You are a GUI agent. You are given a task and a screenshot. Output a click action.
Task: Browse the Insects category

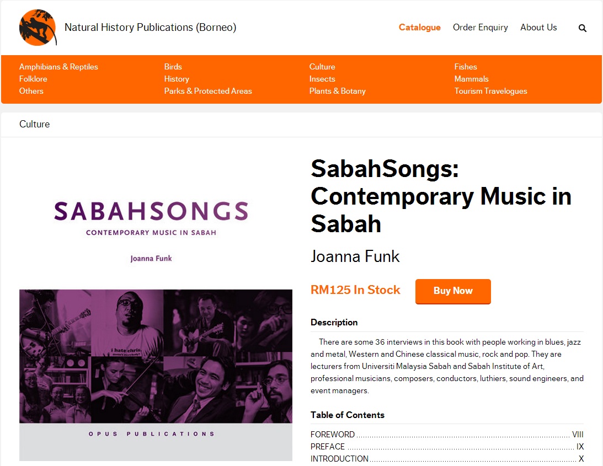(322, 79)
